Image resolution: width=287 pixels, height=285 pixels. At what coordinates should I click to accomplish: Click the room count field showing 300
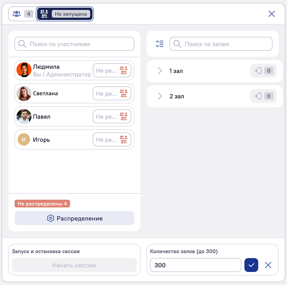pos(196,265)
